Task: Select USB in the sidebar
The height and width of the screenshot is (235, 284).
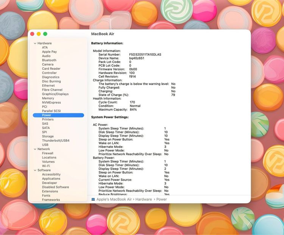Action: tap(45, 145)
